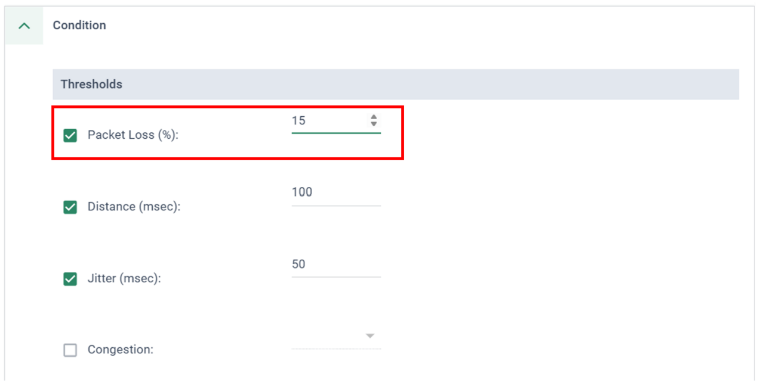Focus the Jitter input showing 50
Screen dimensions: 764x389
335,264
